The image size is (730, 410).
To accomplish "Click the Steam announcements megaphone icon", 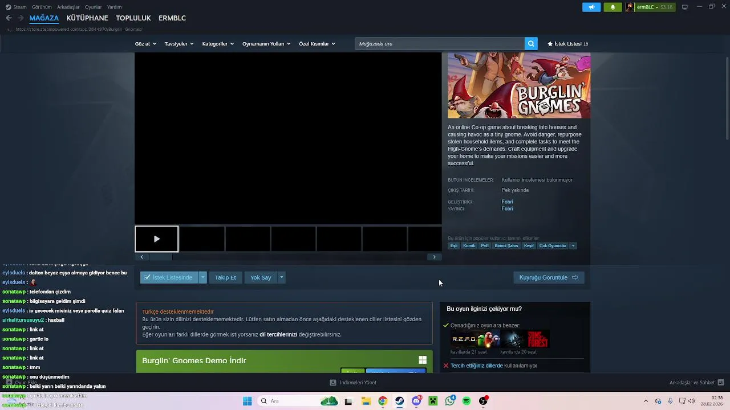I will 591,7.
